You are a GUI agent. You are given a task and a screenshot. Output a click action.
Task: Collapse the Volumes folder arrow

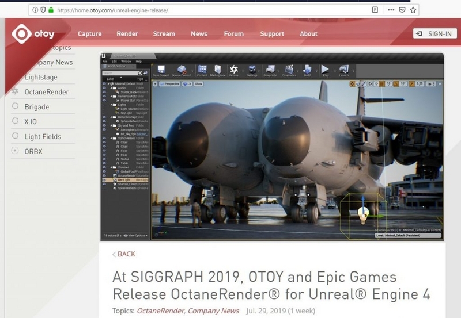111,167
